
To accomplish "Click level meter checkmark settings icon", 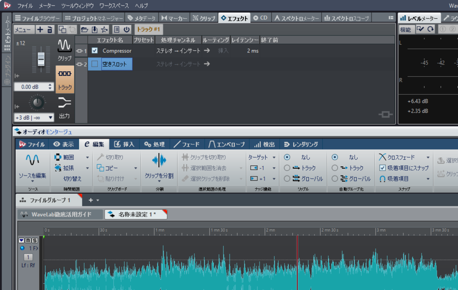I will tap(420, 29).
